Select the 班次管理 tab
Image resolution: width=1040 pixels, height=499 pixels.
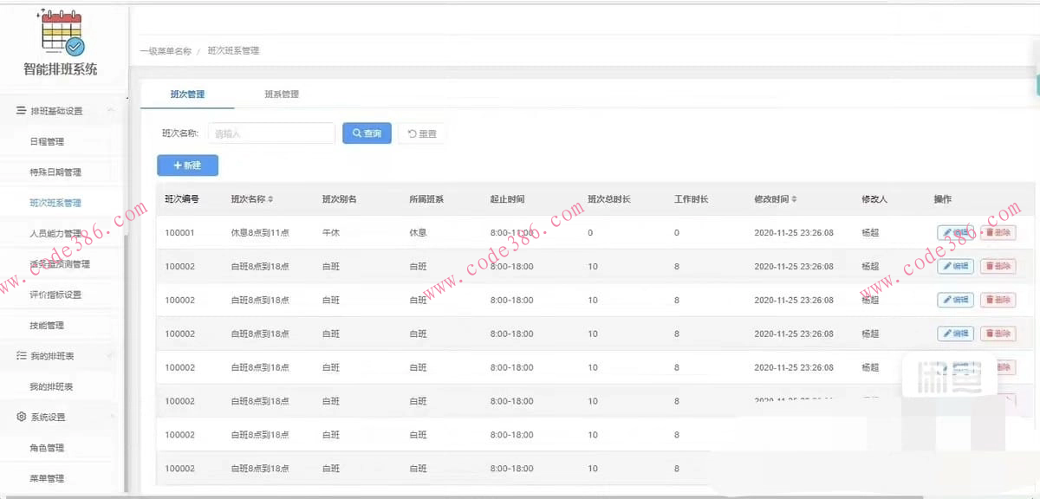(x=187, y=94)
